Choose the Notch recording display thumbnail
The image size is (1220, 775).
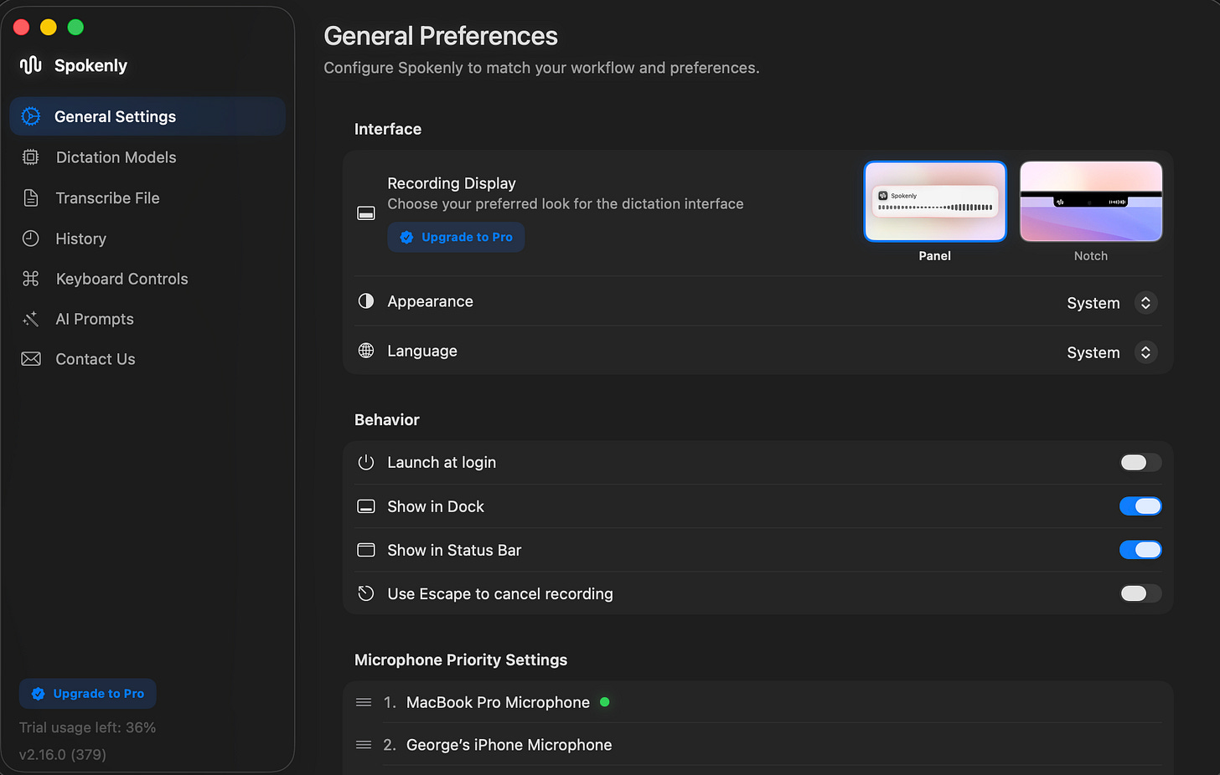[1091, 202]
